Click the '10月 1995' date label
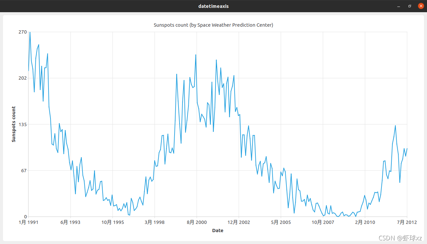The image size is (427, 244). [x=113, y=222]
